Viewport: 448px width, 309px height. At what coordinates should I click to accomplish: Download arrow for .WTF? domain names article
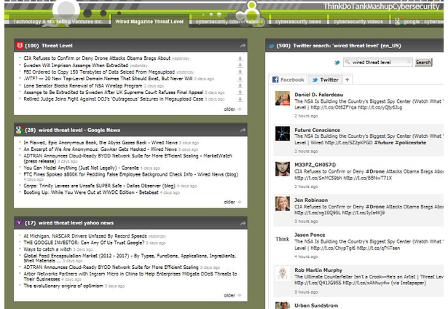[x=240, y=79]
